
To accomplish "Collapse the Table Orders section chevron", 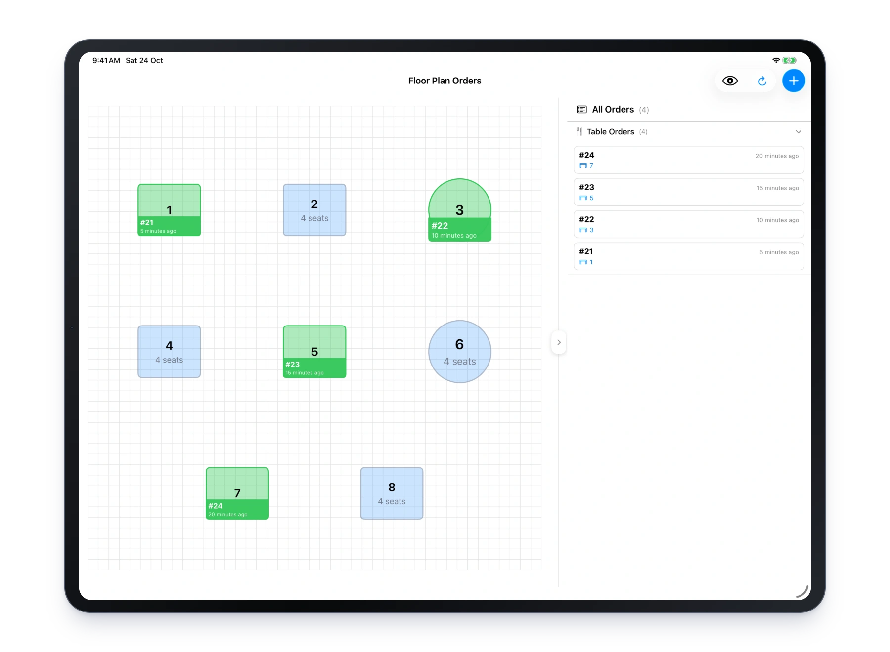I will [x=798, y=132].
